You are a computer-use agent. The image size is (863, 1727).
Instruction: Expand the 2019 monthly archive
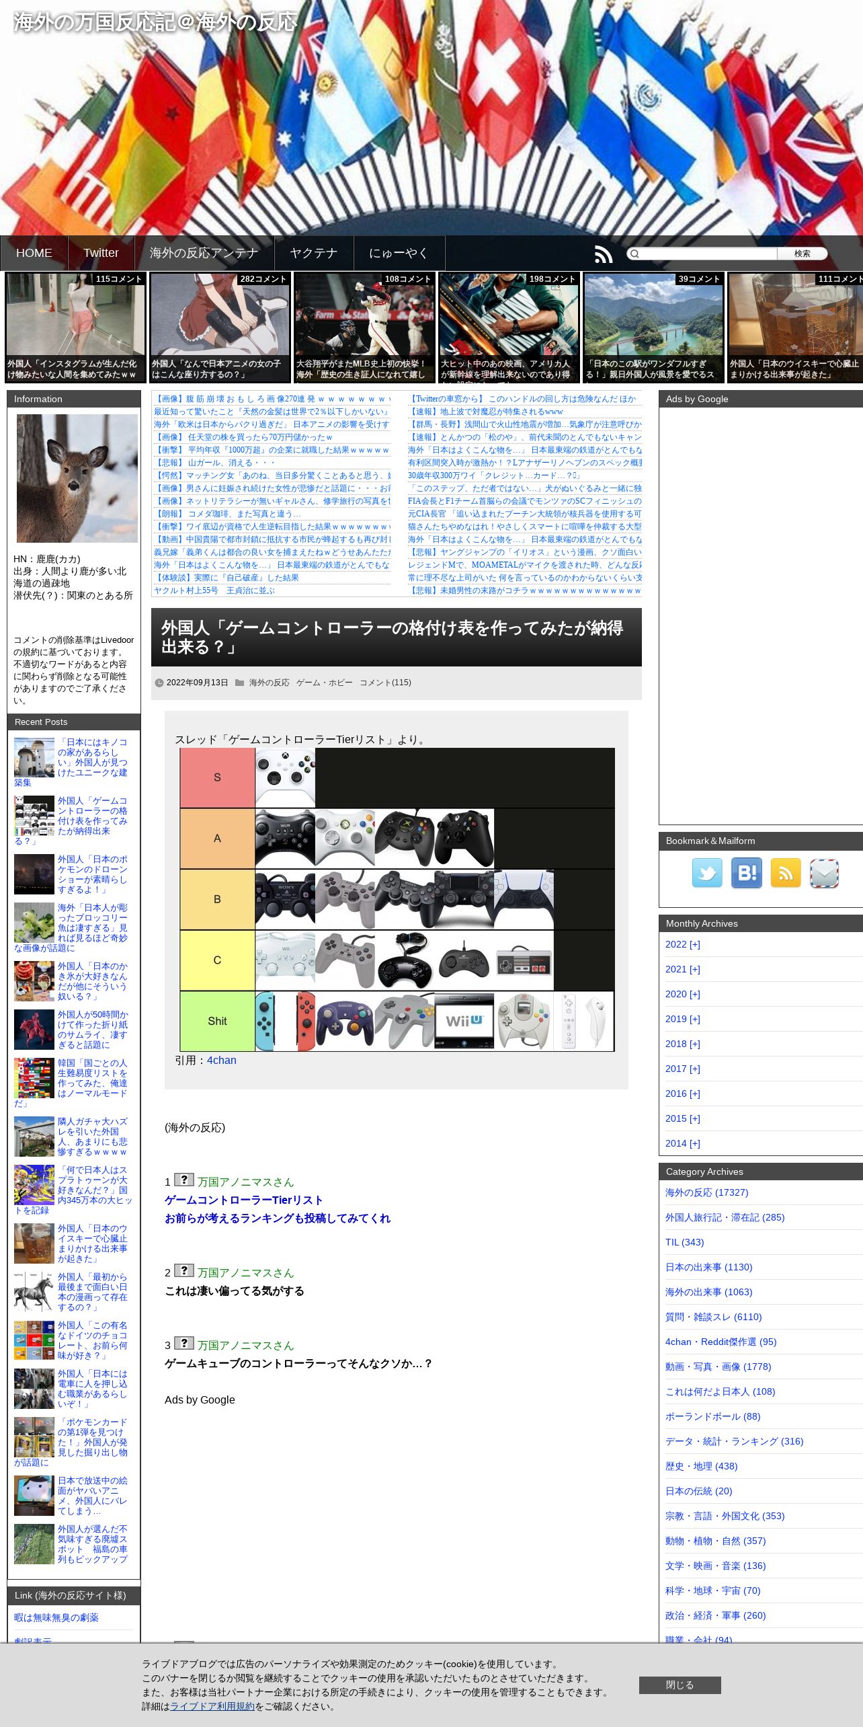(x=683, y=1019)
